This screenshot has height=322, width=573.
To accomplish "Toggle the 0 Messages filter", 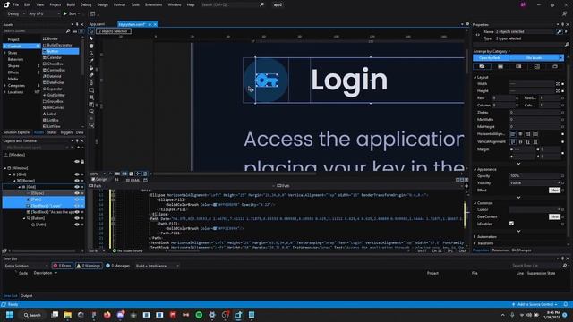I will pos(117,266).
